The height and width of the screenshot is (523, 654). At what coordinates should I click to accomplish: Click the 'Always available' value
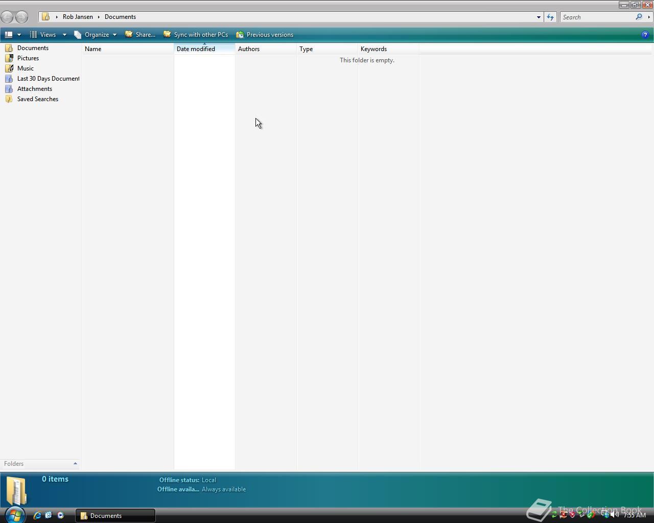tap(224, 489)
